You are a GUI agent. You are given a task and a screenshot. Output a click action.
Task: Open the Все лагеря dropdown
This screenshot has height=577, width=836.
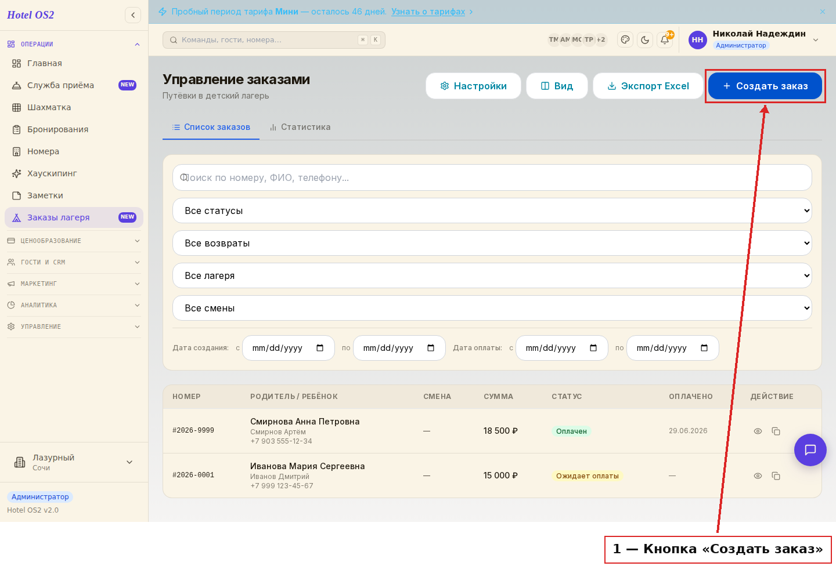[492, 275]
